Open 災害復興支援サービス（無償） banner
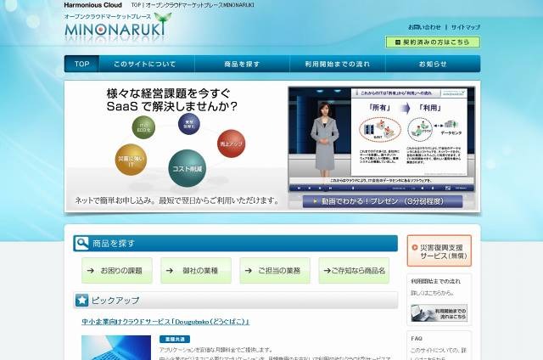 click(439, 250)
